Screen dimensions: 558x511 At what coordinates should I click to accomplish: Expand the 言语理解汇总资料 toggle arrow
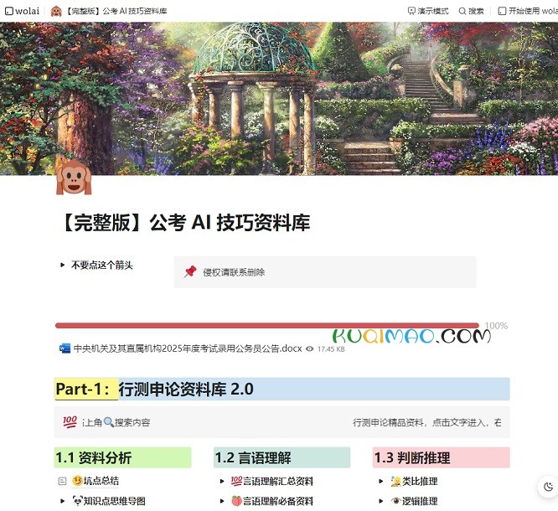[222, 482]
